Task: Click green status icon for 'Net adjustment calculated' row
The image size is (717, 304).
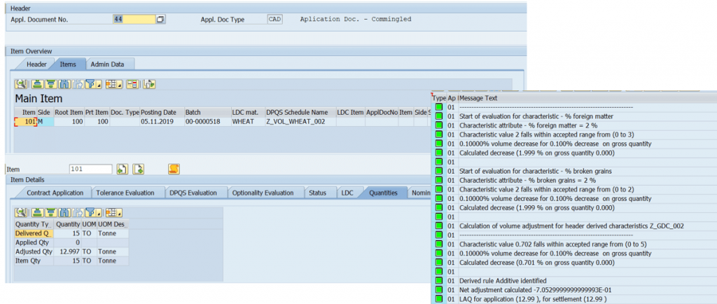Action: coord(439,290)
